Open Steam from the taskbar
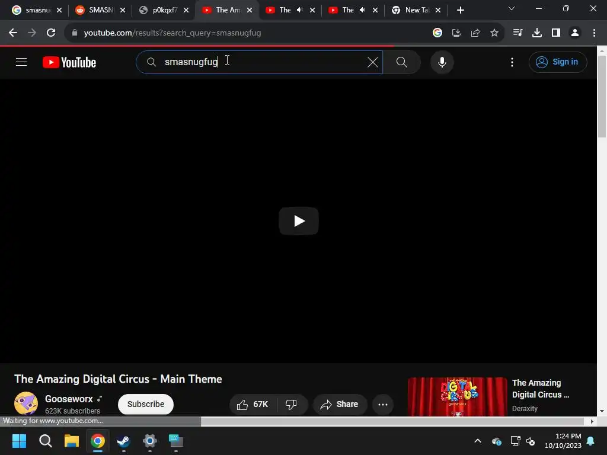This screenshot has width=607, height=455. pyautogui.click(x=123, y=441)
